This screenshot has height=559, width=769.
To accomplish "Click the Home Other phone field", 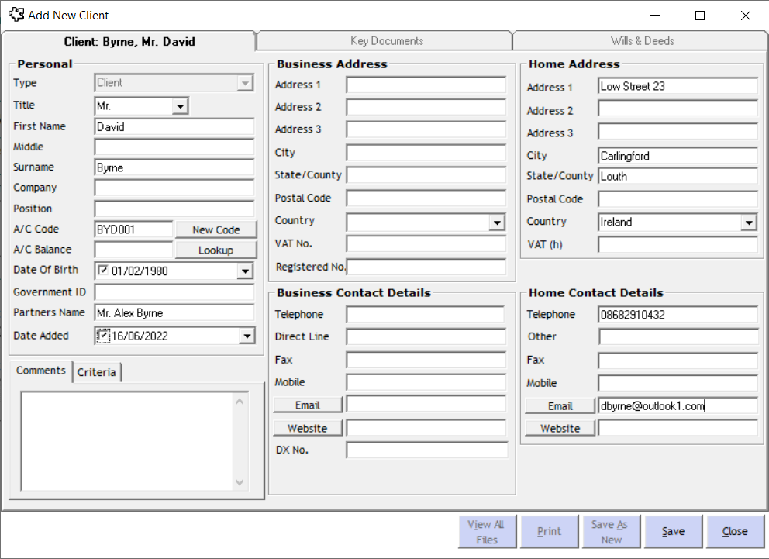I will [678, 336].
